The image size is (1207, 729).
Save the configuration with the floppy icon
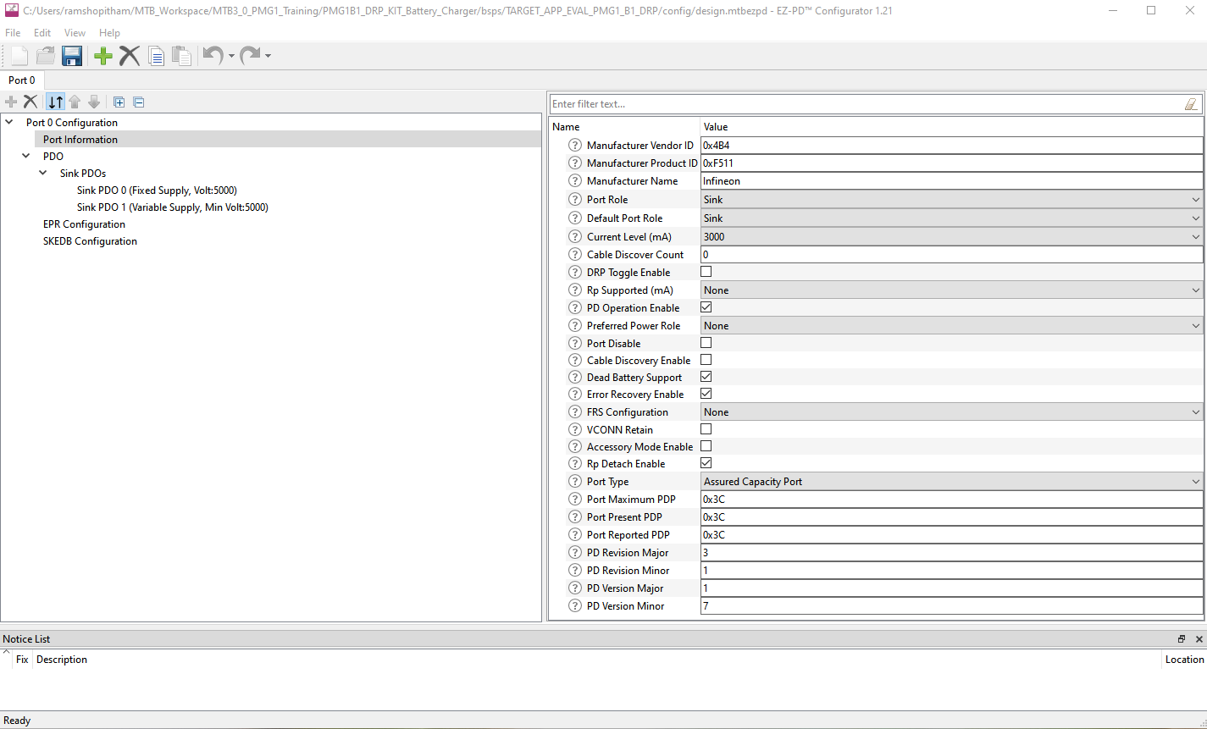[72, 56]
